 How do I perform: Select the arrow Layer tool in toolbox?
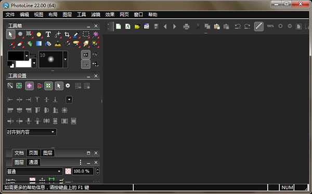click(x=10, y=34)
